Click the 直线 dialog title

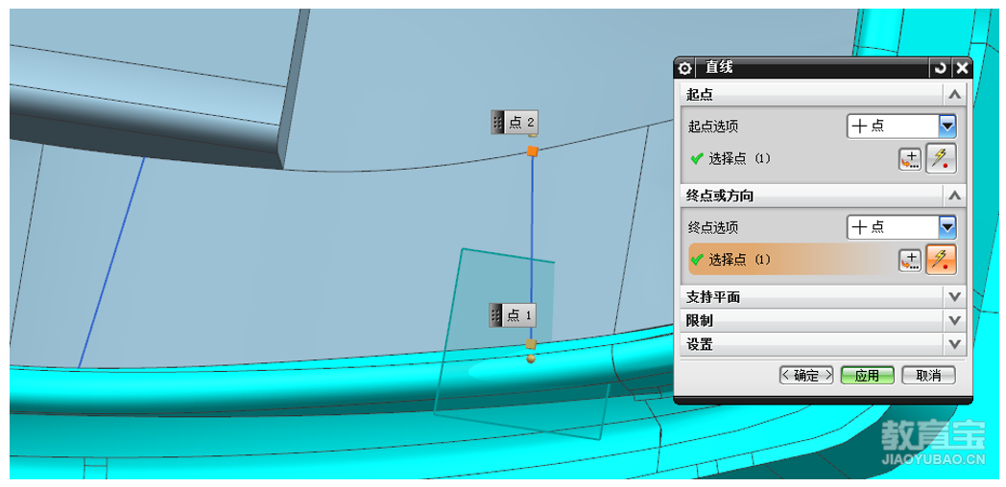pos(719,67)
